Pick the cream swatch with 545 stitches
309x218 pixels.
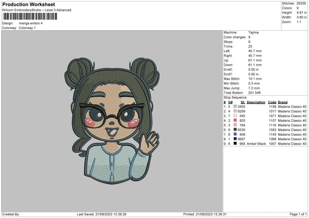235,116
